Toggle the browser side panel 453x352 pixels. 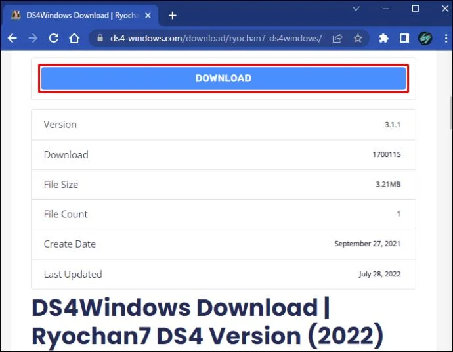[404, 38]
